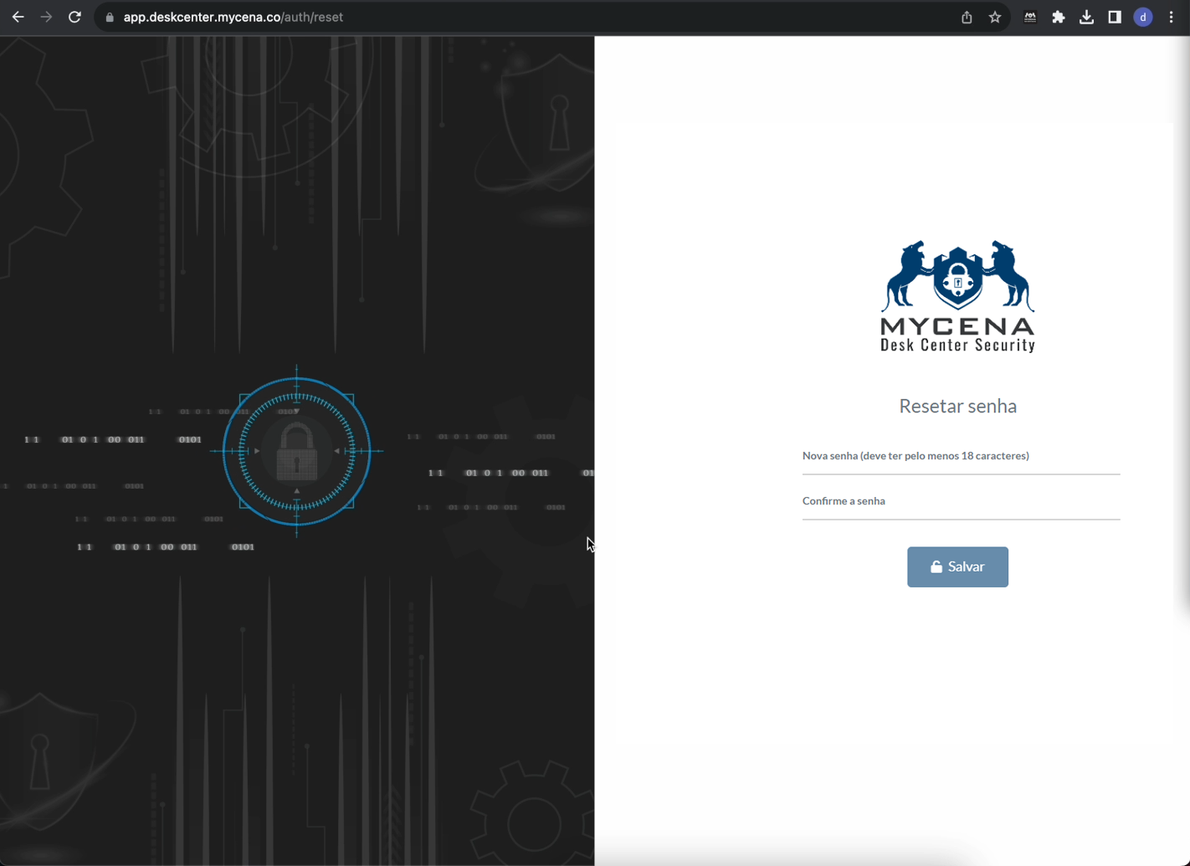Open the extension icon left of puzzle piece

click(1030, 17)
